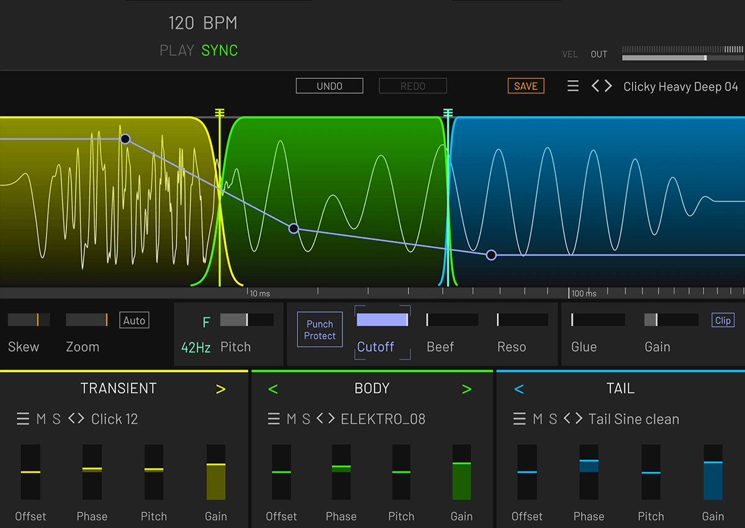Save the preset with SAVE button
Image resolution: width=745 pixels, height=528 pixels.
click(525, 86)
